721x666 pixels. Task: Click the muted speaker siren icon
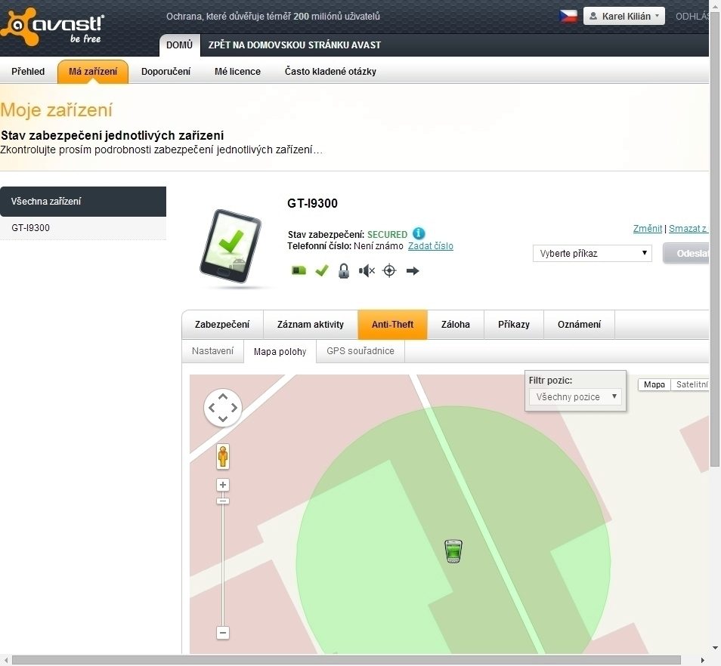[367, 270]
